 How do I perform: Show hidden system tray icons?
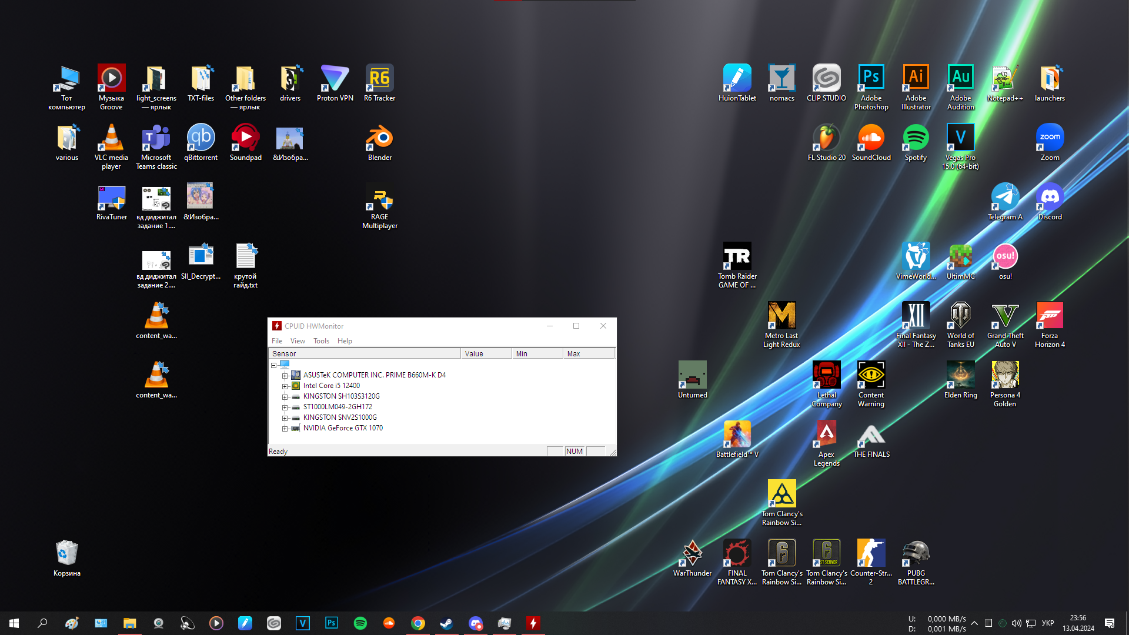point(974,623)
